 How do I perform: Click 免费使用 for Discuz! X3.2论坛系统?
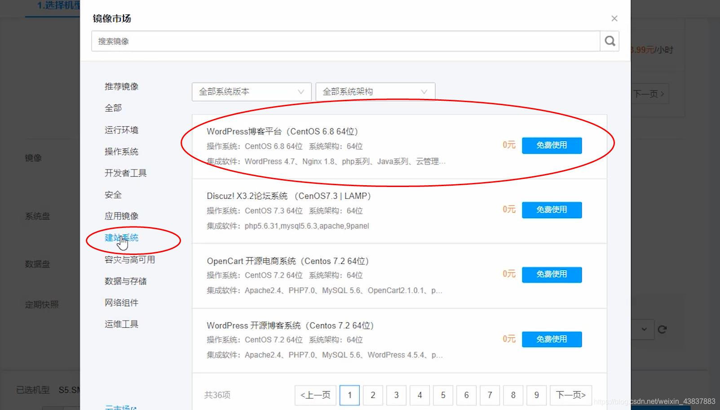552,209
